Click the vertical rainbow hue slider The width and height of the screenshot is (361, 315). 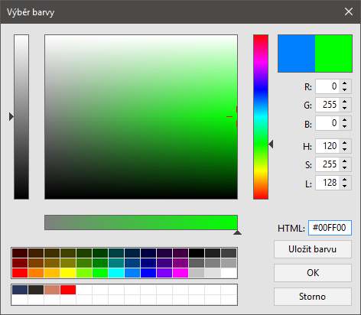(261, 117)
